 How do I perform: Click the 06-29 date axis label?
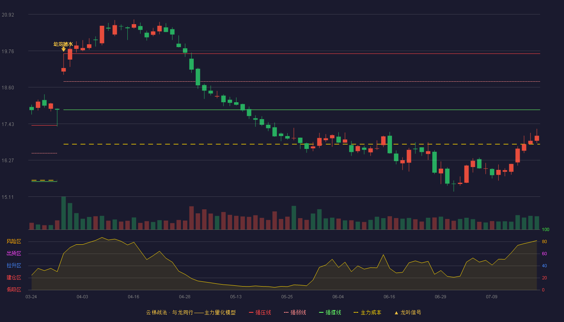coord(441,297)
